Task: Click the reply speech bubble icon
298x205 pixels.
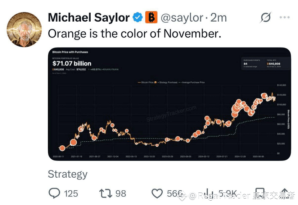Action: [54, 193]
